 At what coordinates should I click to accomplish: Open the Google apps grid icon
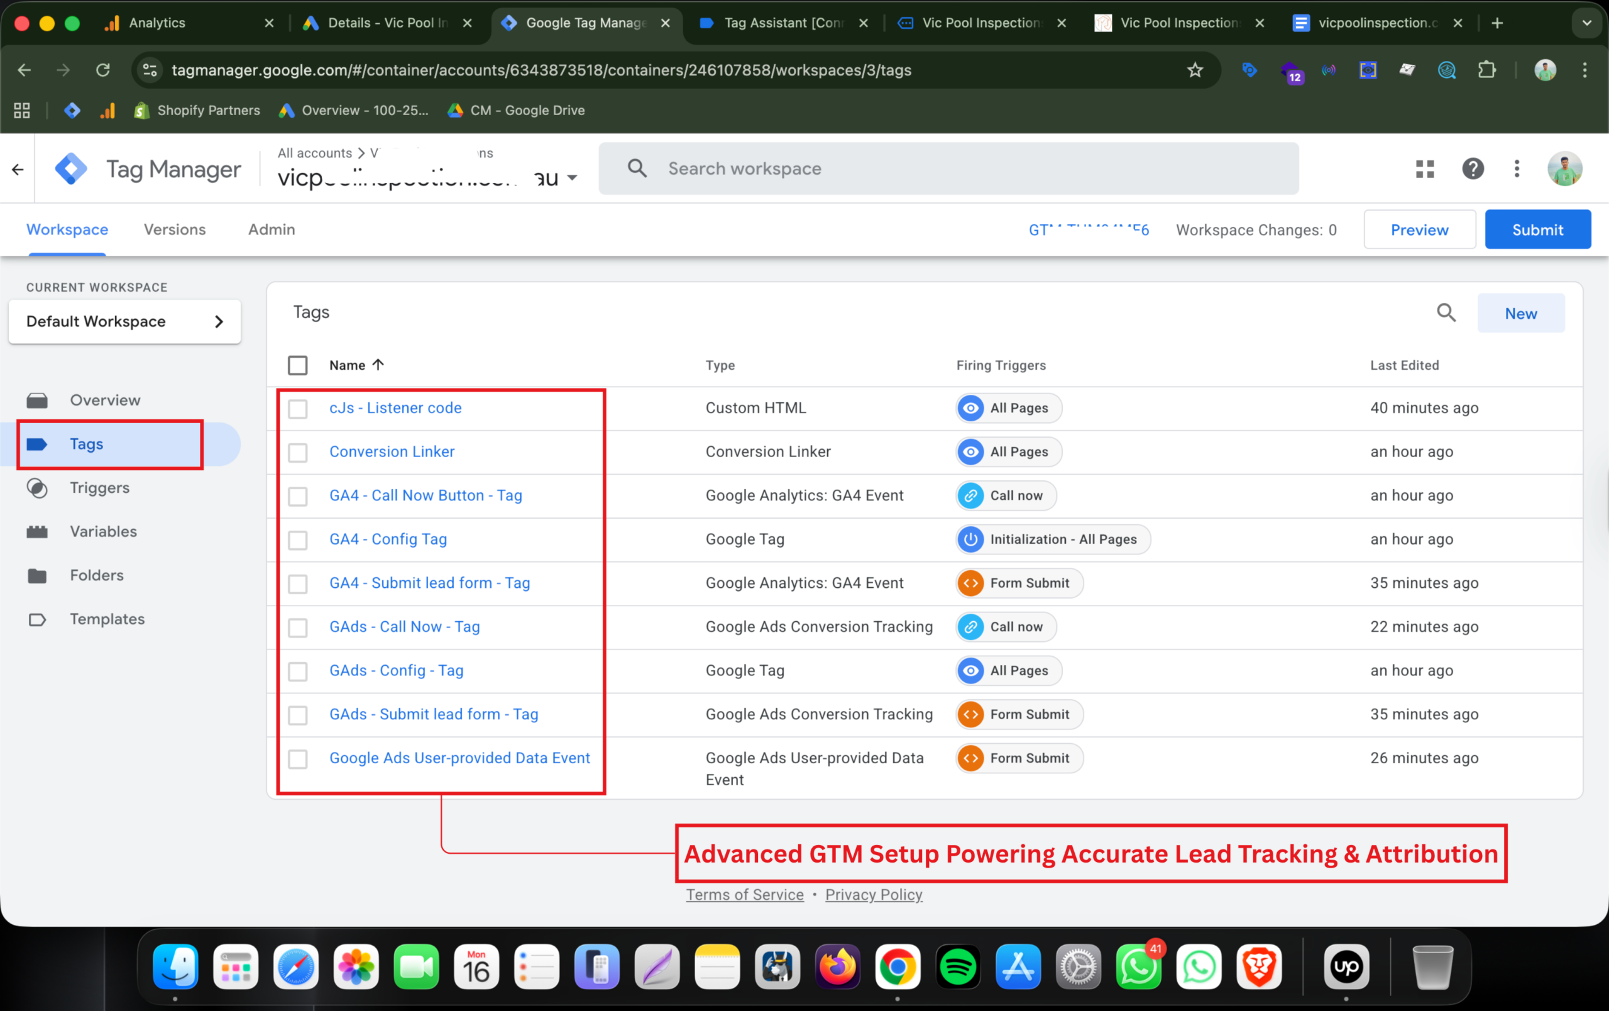[x=1425, y=169]
